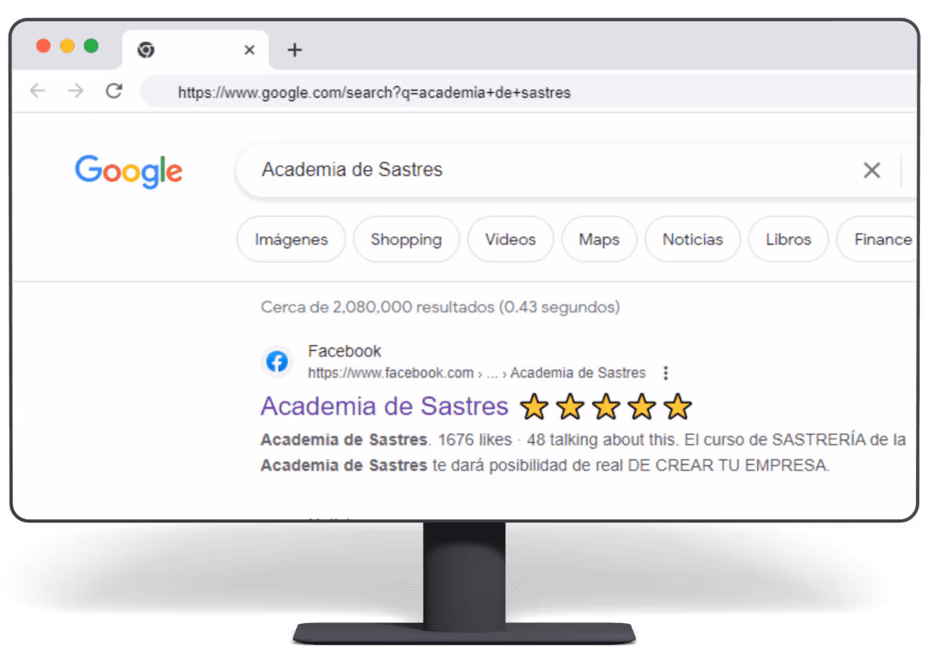927x664 pixels.
Task: Click the browser back arrow
Action: pos(38,90)
